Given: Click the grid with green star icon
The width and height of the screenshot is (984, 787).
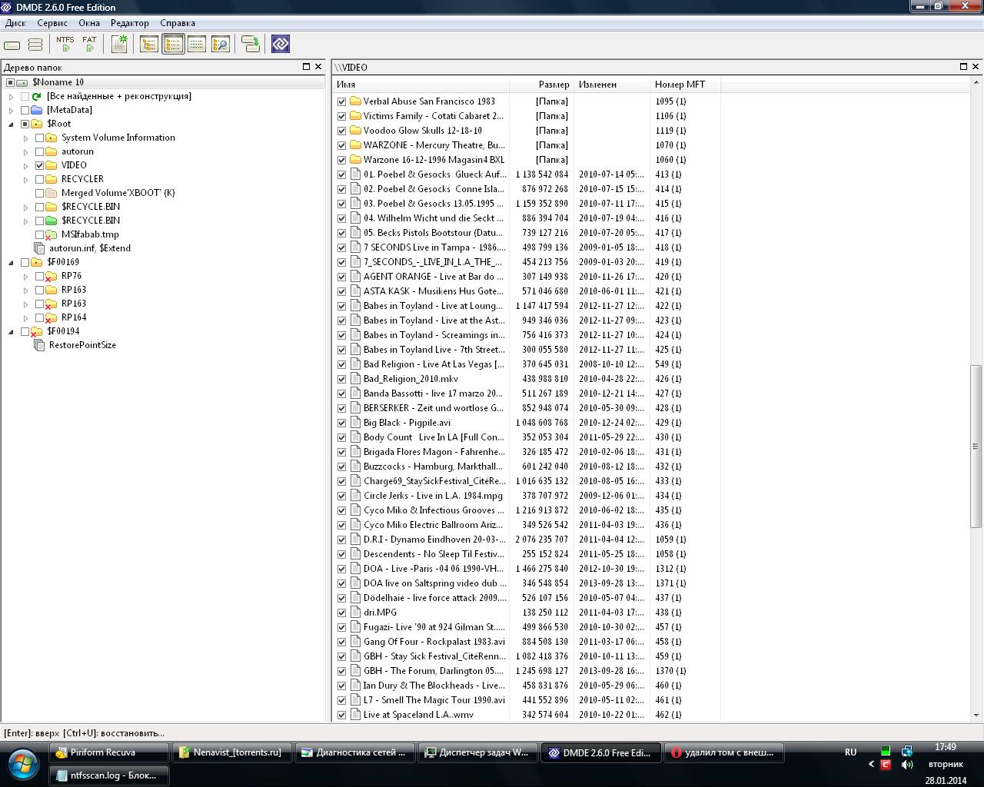Looking at the screenshot, I should coord(119,45).
